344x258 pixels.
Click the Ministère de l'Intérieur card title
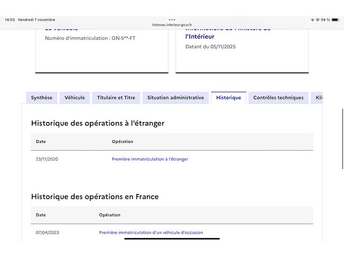(x=200, y=36)
